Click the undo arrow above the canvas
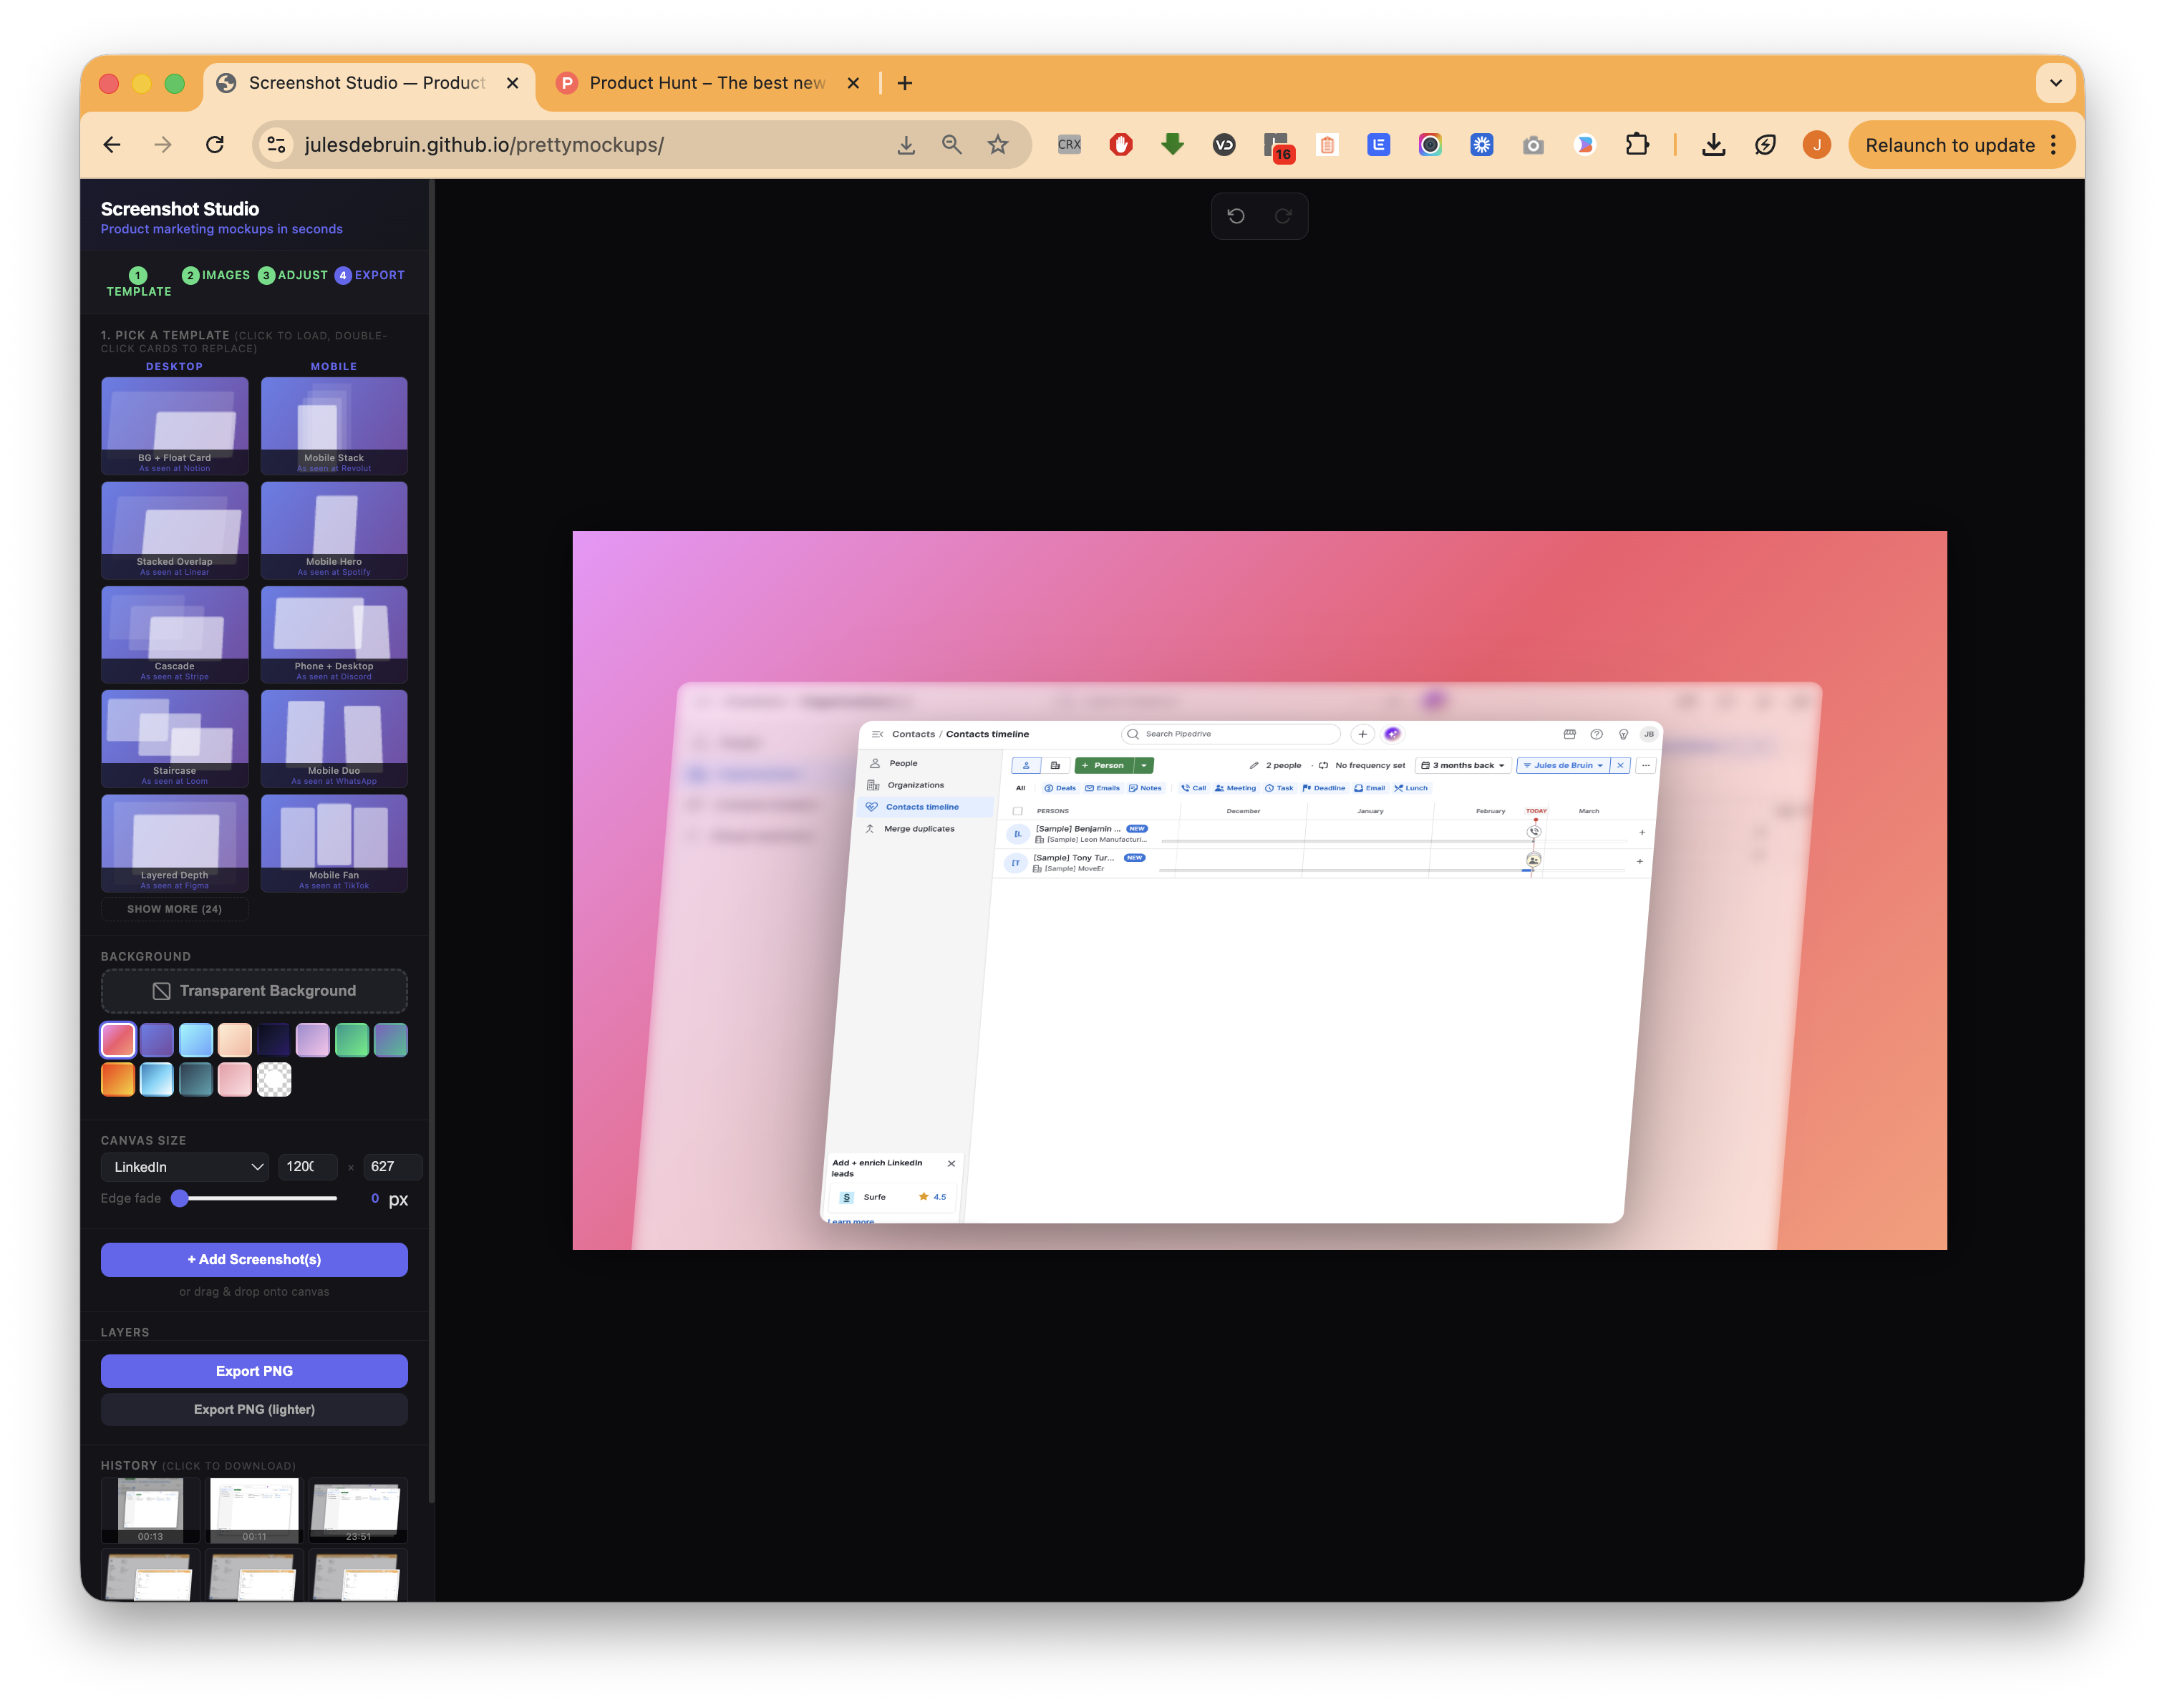 tap(1237, 216)
